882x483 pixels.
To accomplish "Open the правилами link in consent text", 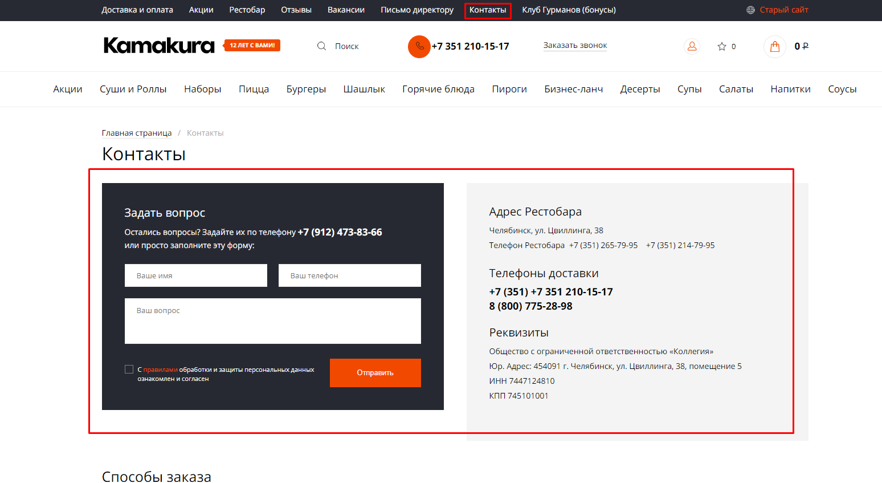I will (x=160, y=370).
